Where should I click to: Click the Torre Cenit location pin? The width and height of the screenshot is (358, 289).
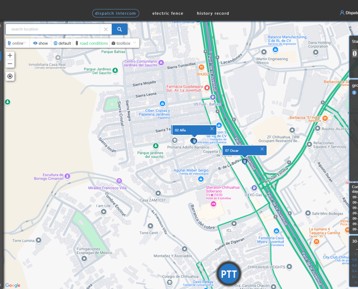(150, 226)
